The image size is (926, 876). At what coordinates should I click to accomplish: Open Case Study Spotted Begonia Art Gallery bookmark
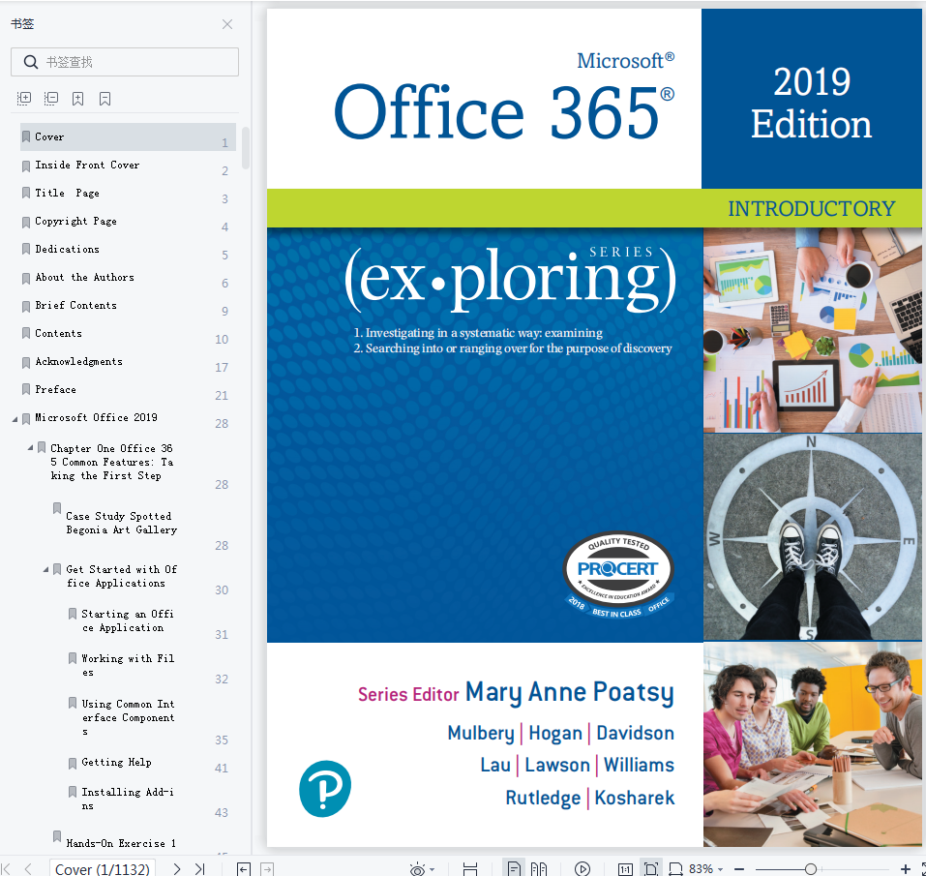[122, 523]
